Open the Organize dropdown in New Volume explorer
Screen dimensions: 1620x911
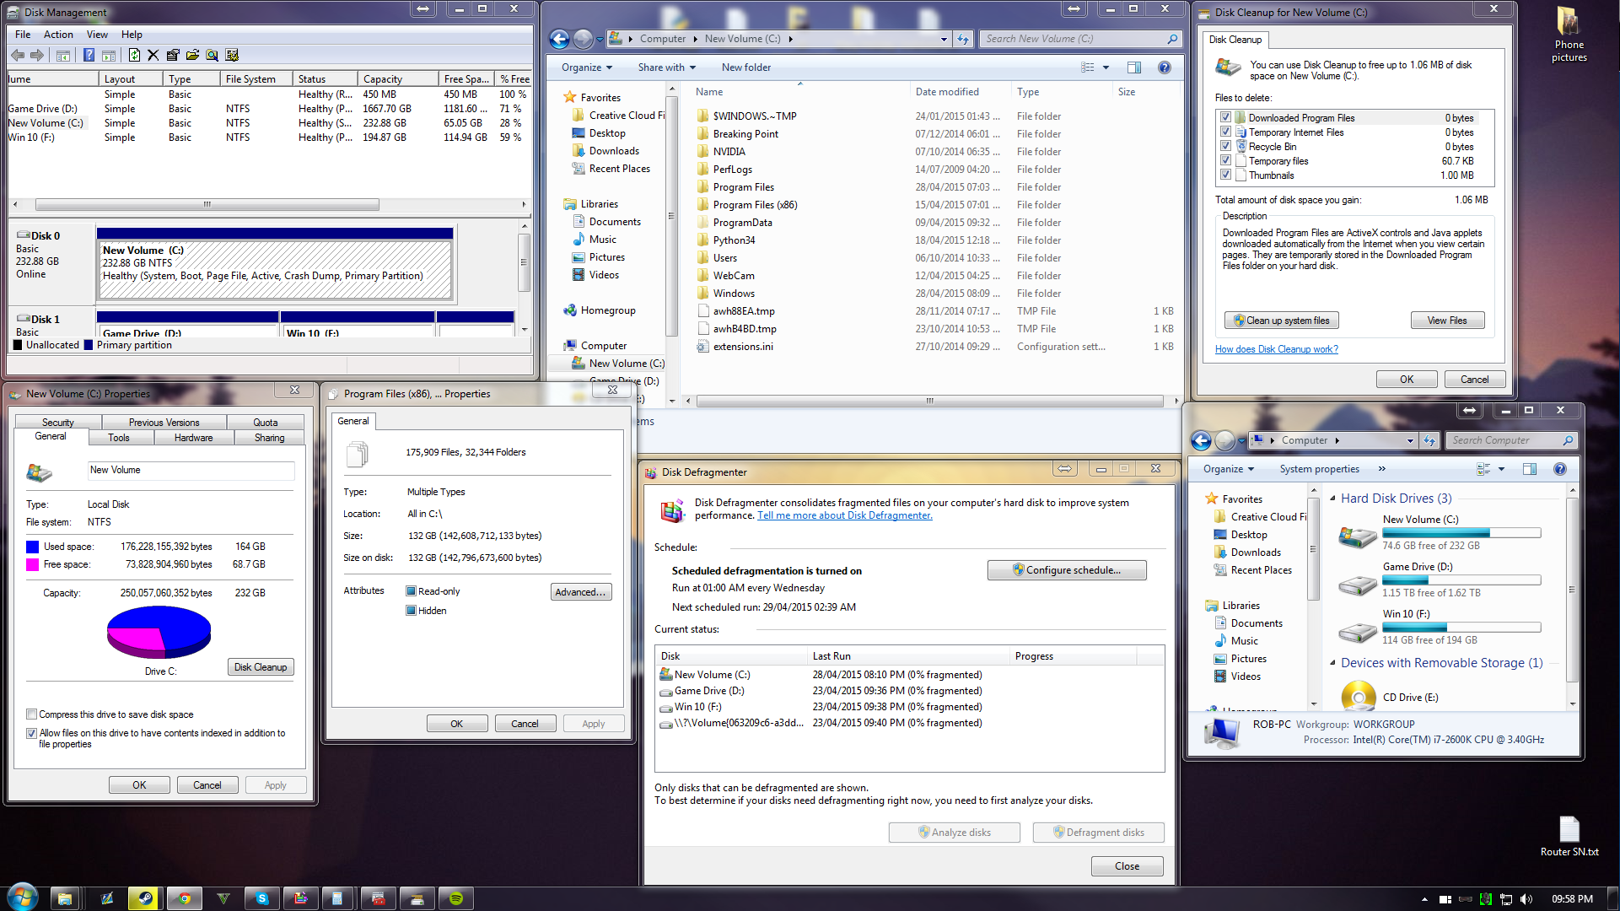point(587,67)
